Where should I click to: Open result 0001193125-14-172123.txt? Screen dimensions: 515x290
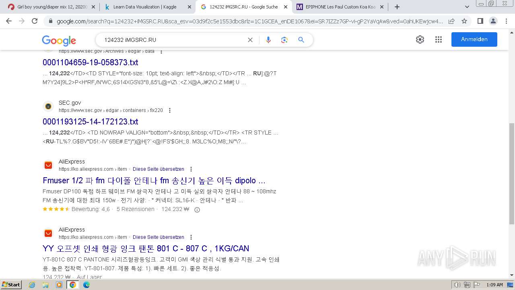(91, 122)
